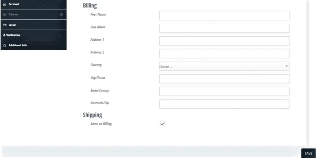Switch to the Social section

tap(34, 25)
